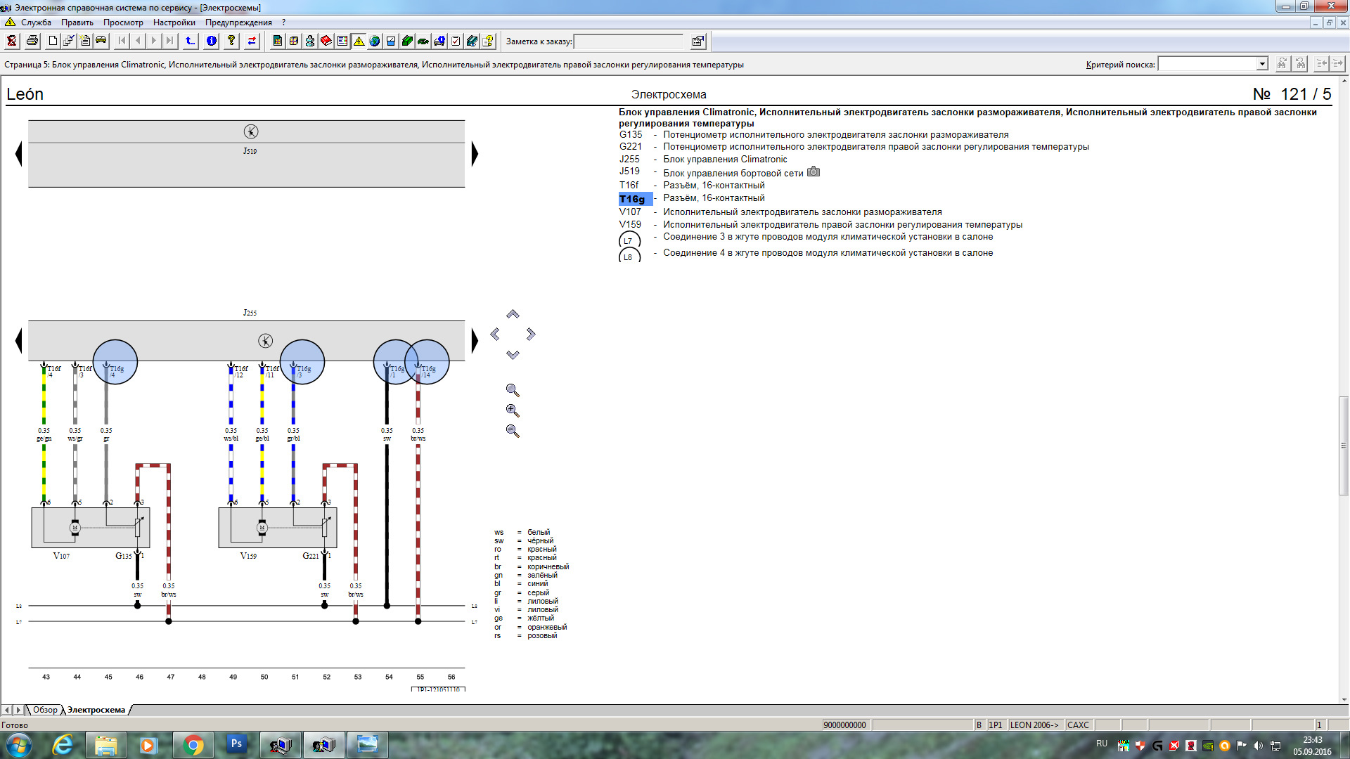Click the G221 potentiometer label in the diagram
This screenshot has width=1350, height=759.
(311, 556)
